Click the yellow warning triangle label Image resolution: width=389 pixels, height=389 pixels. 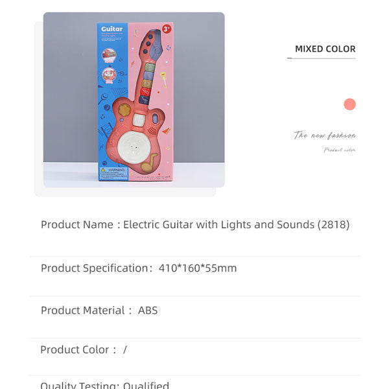102,170
